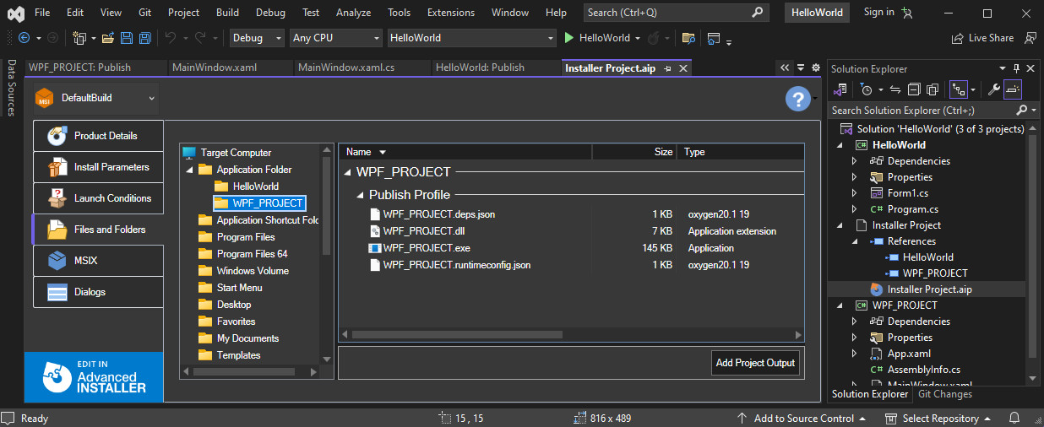Click Properties wrench icon in Solution Explorer

point(994,89)
